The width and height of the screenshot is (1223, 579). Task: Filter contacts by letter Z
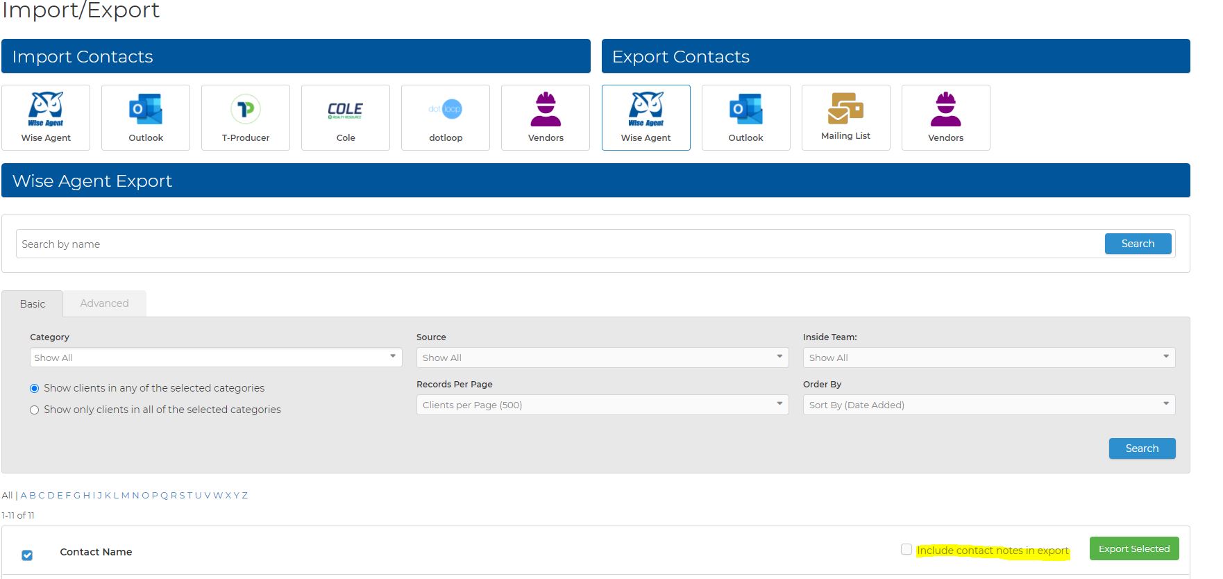pyautogui.click(x=245, y=495)
